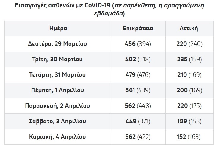Click the cell showing 449 (371)

pos(138,121)
